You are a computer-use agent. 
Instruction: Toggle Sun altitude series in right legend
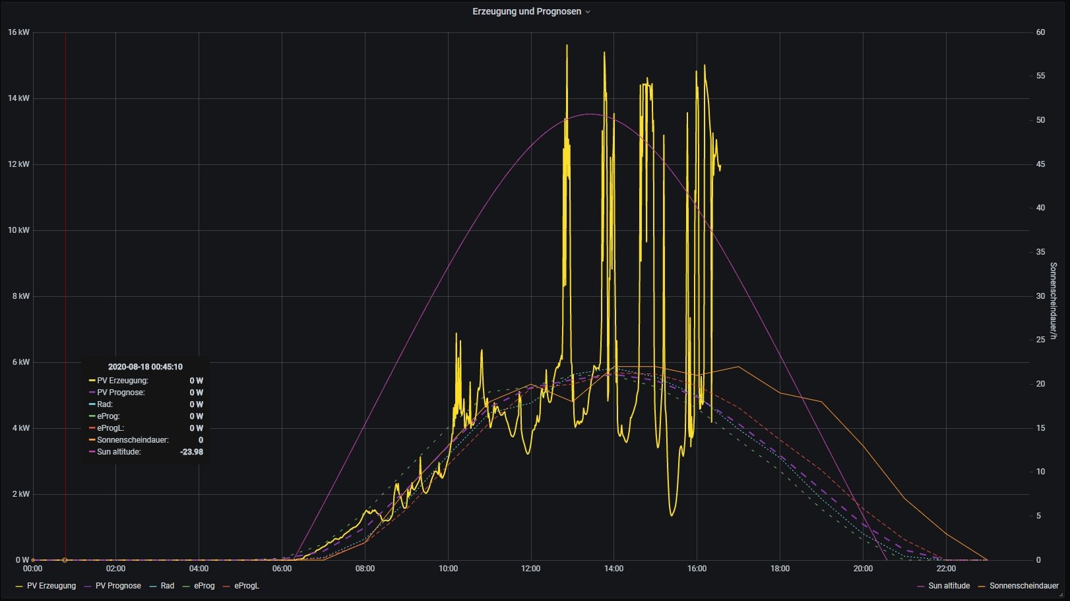(949, 586)
